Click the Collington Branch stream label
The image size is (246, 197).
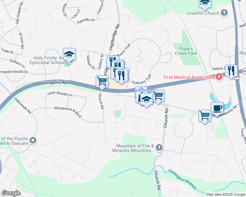point(182,179)
